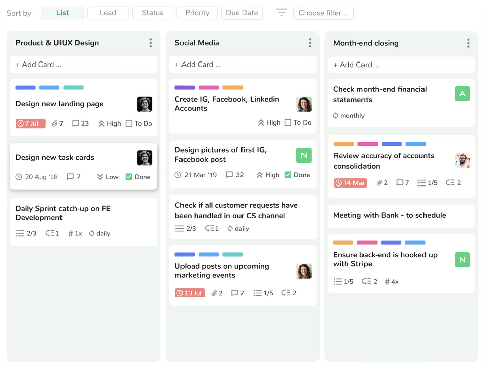The width and height of the screenshot is (484, 371).
Task: Check To Do box on Design new landing page
Action: pos(129,123)
